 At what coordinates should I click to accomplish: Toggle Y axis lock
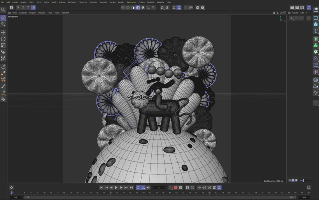pos(23,7)
